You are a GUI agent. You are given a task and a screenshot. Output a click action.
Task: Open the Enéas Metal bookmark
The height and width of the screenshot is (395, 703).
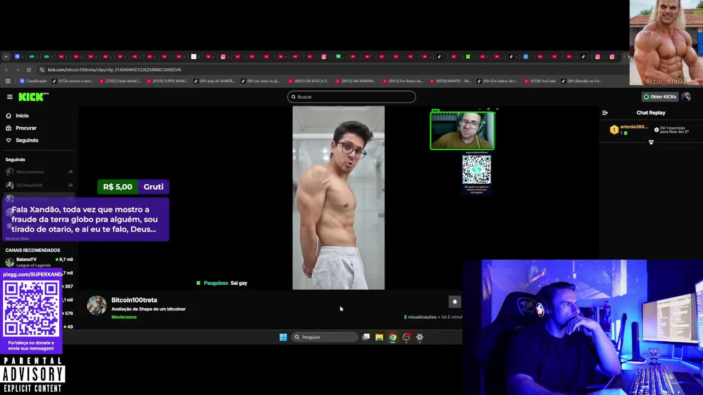119,81
